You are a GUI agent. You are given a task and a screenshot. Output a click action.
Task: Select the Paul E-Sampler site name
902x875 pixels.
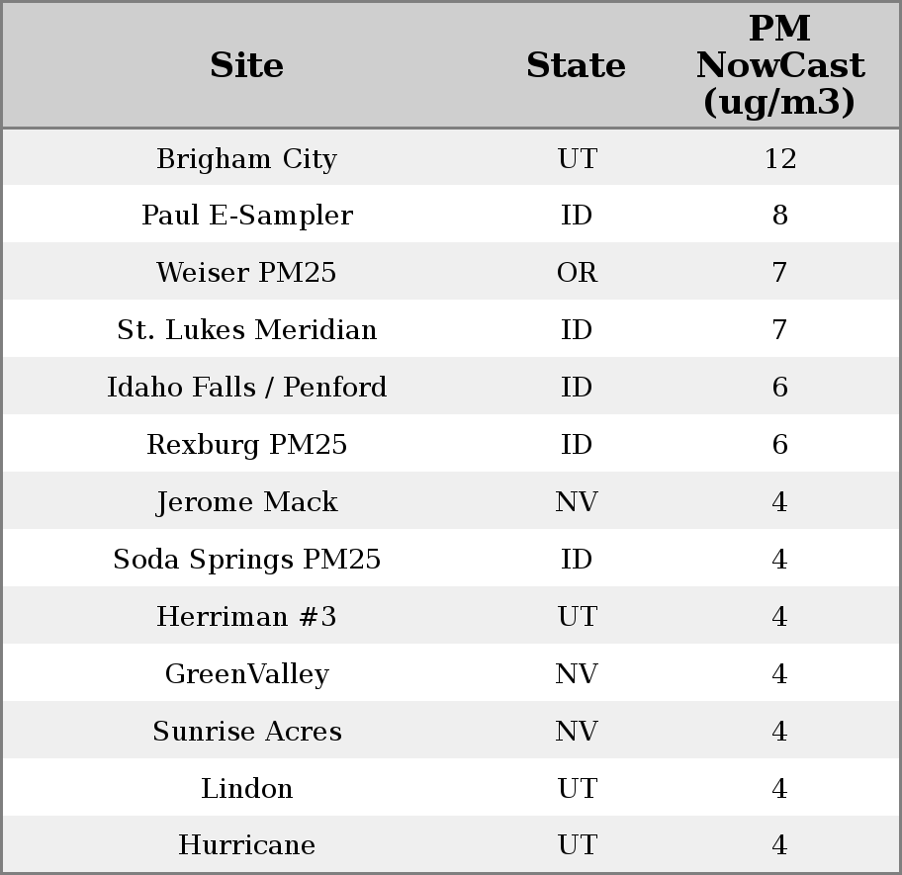pos(246,216)
